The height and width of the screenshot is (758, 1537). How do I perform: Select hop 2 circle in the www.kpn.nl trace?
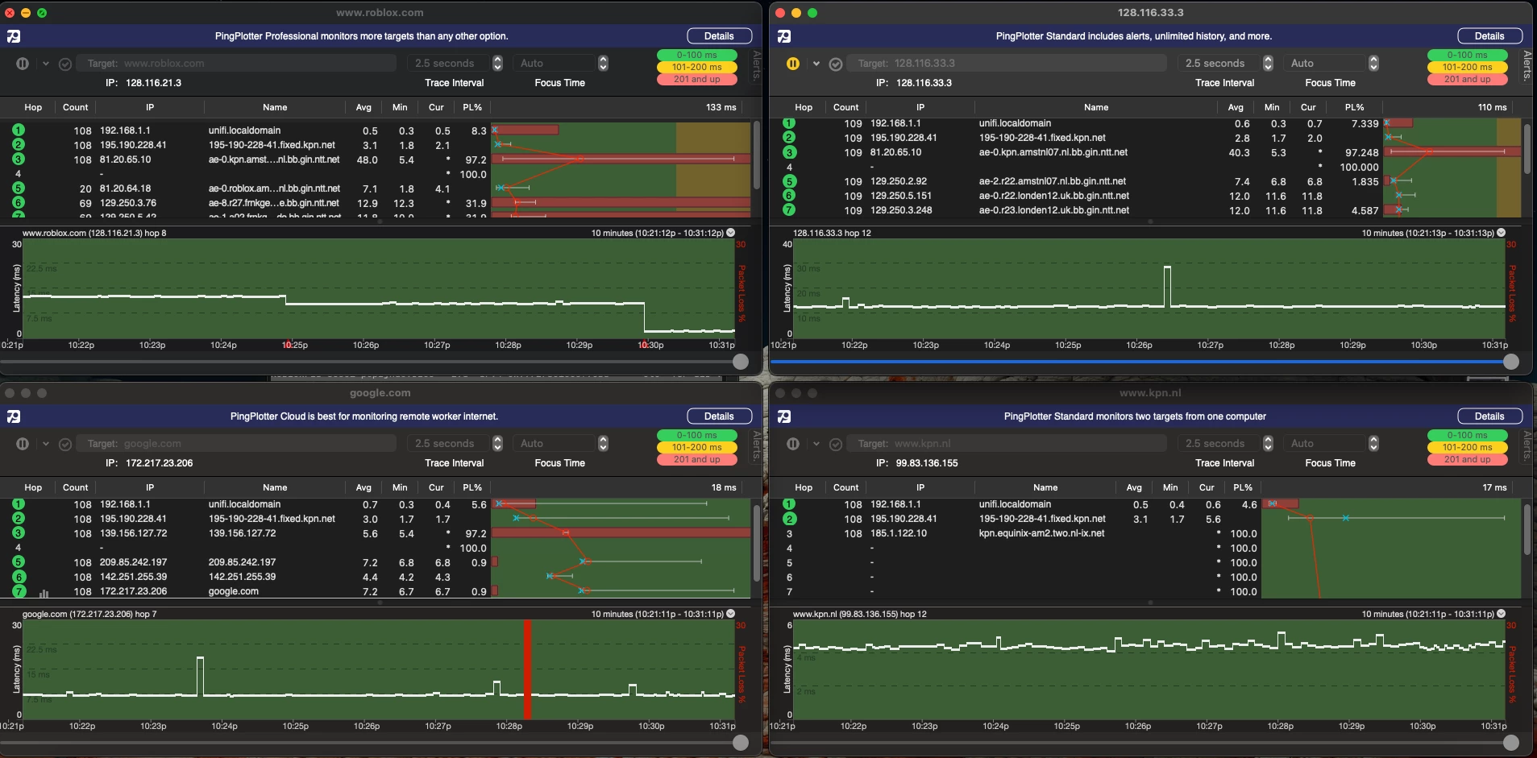pyautogui.click(x=789, y=519)
